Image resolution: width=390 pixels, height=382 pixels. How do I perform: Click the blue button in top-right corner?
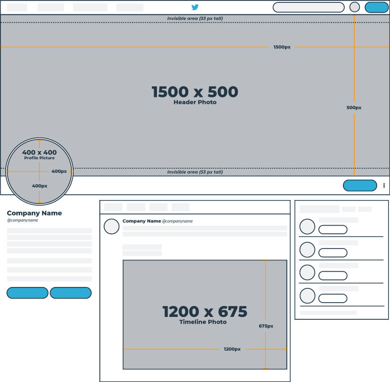(376, 7)
